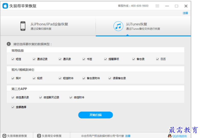Uncheck the 短信附件 checkbox

[x=60, y=78]
